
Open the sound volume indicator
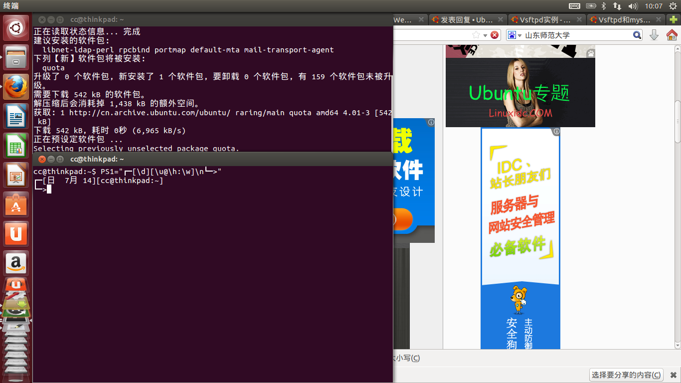[633, 6]
